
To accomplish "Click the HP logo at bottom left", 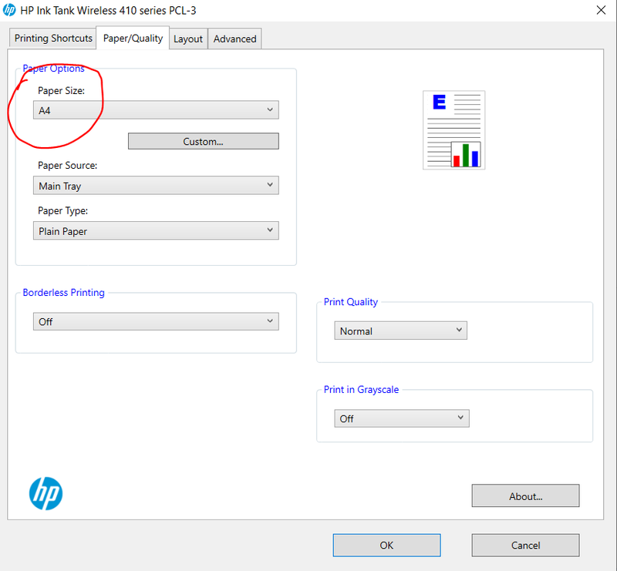I will [x=45, y=492].
